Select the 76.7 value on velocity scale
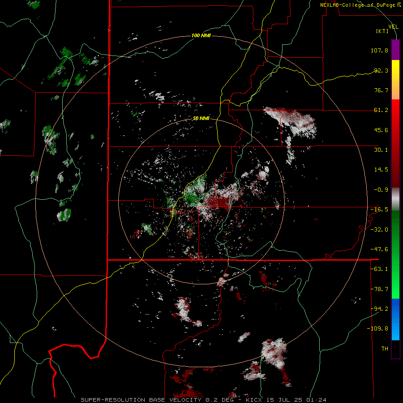Viewport: 403px width, 403px height. click(x=381, y=90)
